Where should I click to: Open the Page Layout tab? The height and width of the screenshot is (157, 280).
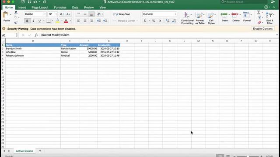[40, 7]
